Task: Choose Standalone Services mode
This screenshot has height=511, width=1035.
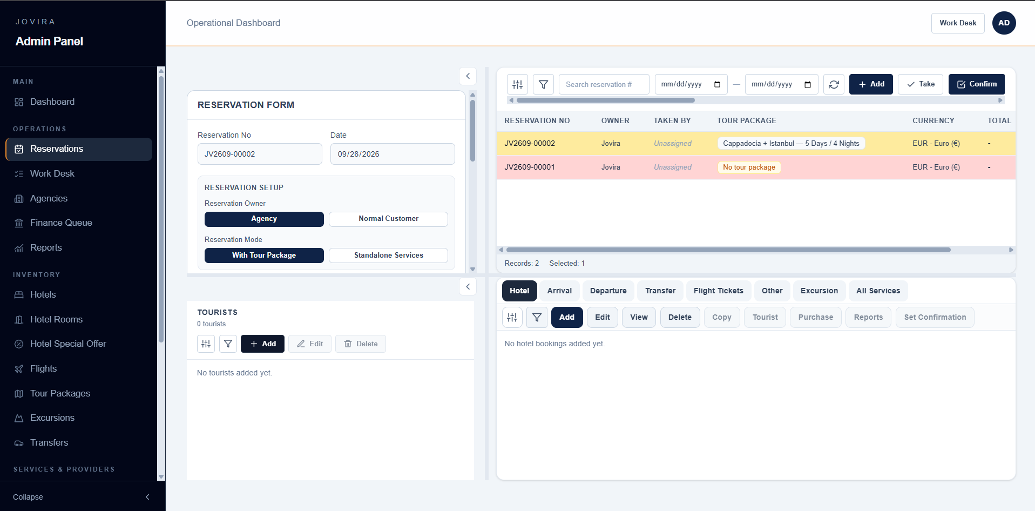Action: (x=388, y=255)
